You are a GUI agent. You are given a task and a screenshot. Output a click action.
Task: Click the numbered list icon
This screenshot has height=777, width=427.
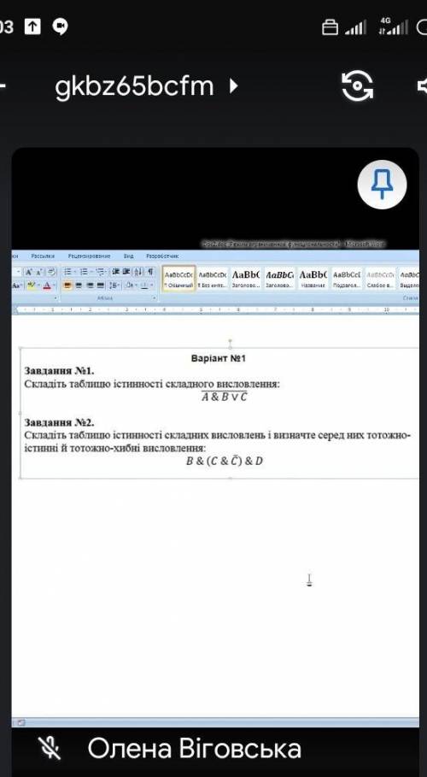[85, 272]
